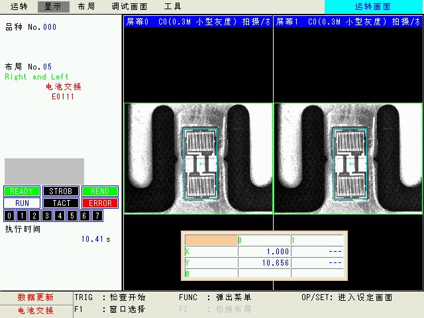The height and width of the screenshot is (318, 424).
Task: Click output indicator box 0
Action: 9,216
